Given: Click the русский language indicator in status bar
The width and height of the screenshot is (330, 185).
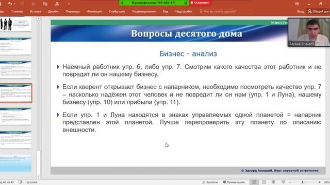Looking at the screenshot, I should [32, 182].
